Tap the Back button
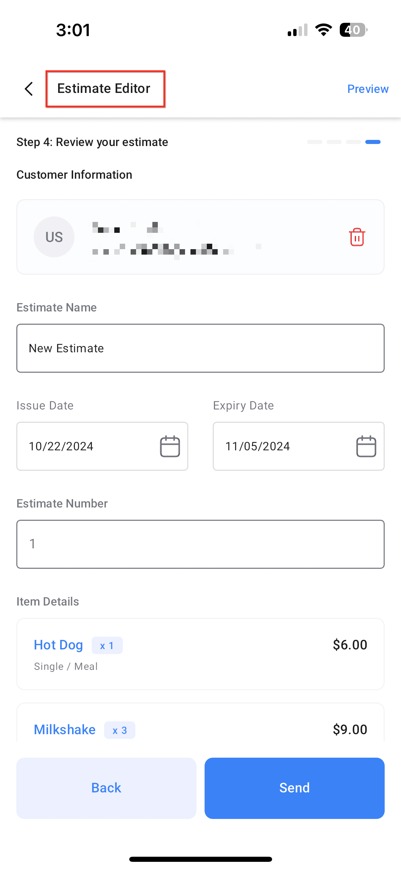The height and width of the screenshot is (870, 401). coord(106,788)
